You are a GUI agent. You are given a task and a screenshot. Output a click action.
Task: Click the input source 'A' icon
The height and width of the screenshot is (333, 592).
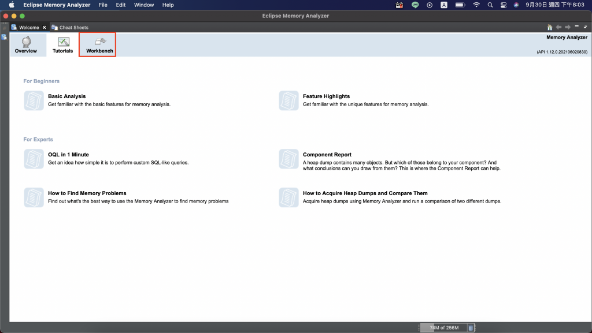(444, 5)
